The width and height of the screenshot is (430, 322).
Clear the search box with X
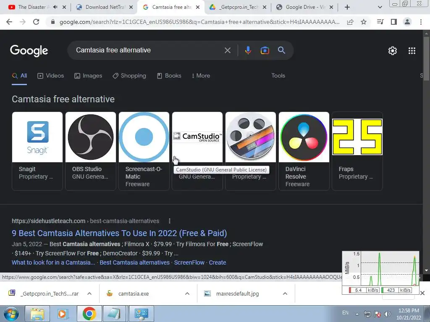(x=227, y=50)
